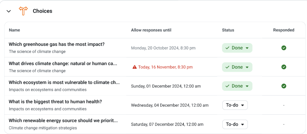
Task: Click the red warning triangle icon
Action: [x=134, y=67]
